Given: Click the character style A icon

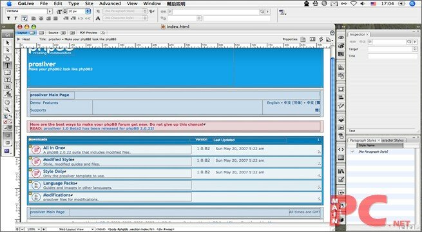Looking at the screenshot, I should (98, 18).
